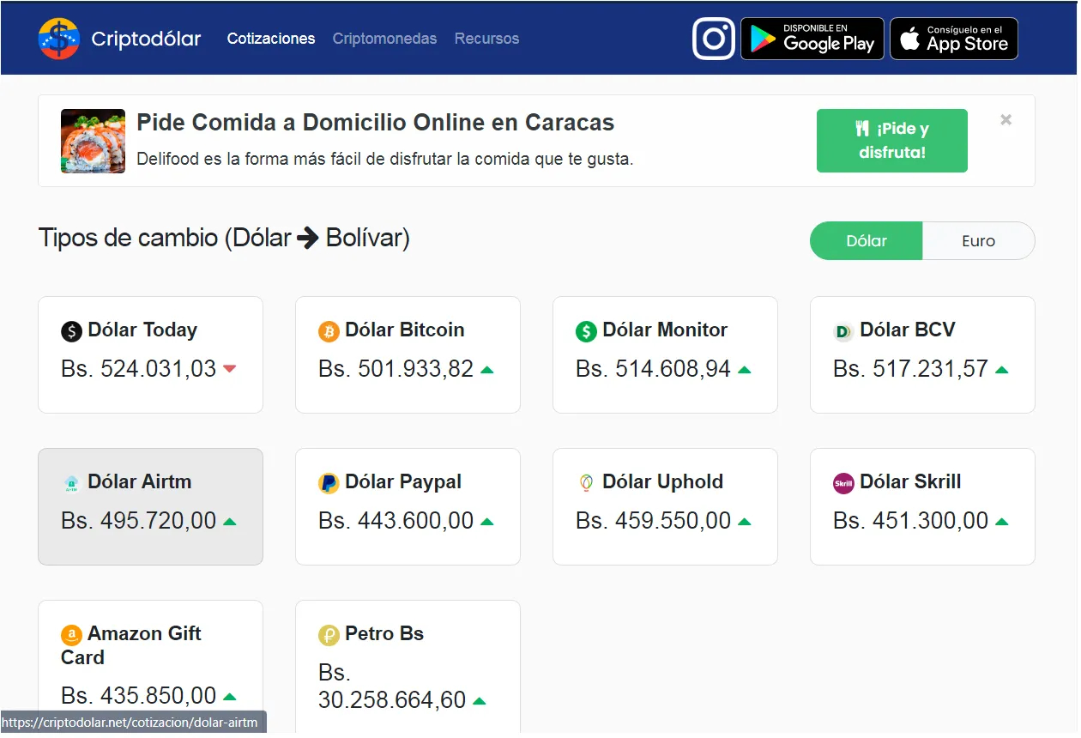Click the value Bs. 495.720,00
This screenshot has height=738, width=1081.
coord(139,521)
